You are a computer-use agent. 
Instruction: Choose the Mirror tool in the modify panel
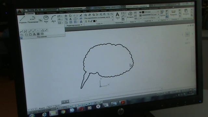71,19
